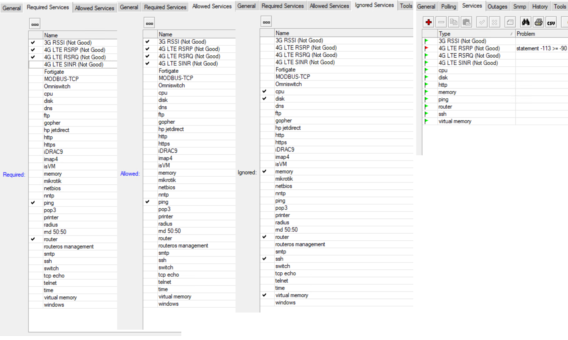
Task: Click the red plus add service icon
Action: (429, 22)
